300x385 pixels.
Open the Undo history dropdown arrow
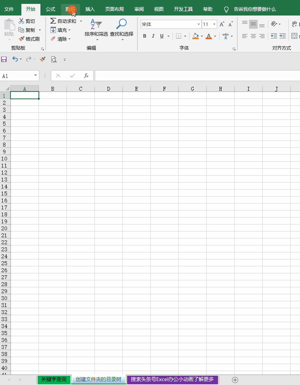(x=21, y=59)
